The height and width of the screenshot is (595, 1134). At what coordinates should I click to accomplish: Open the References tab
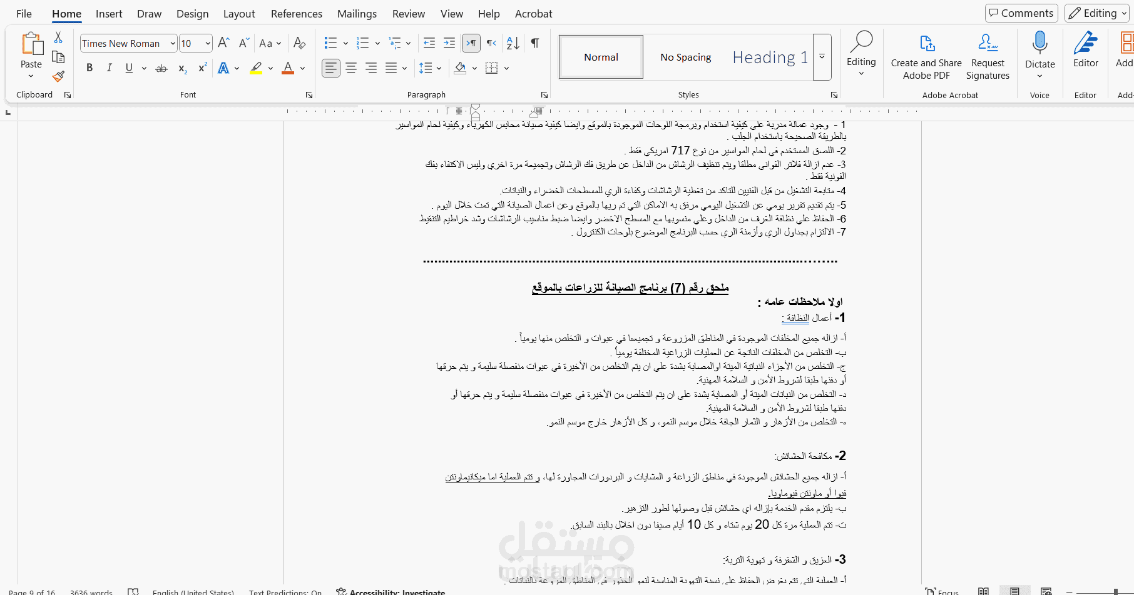coord(297,14)
